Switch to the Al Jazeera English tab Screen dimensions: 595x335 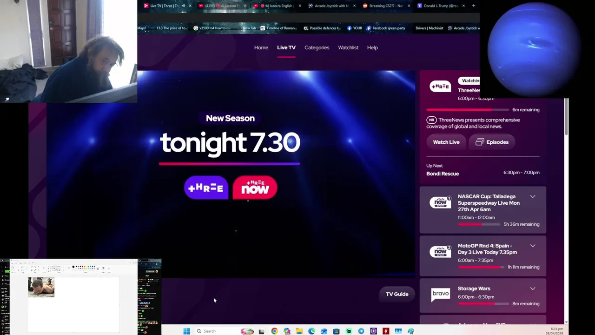coord(276,6)
